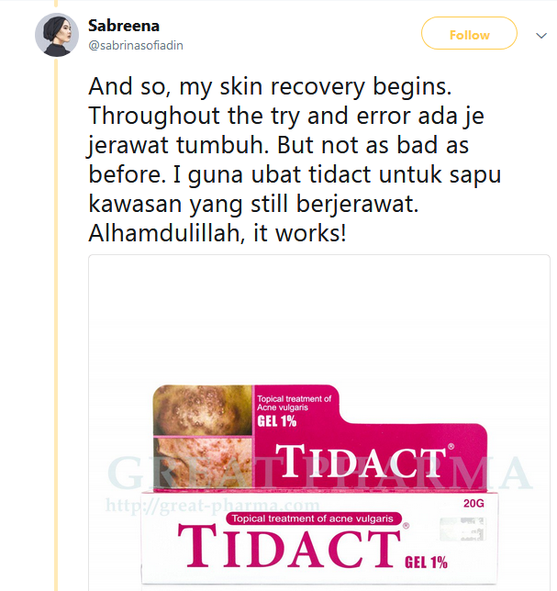Screen dimensions: 557x591
Task: Expand the tweet options chevron arrow
Action: coord(541,36)
